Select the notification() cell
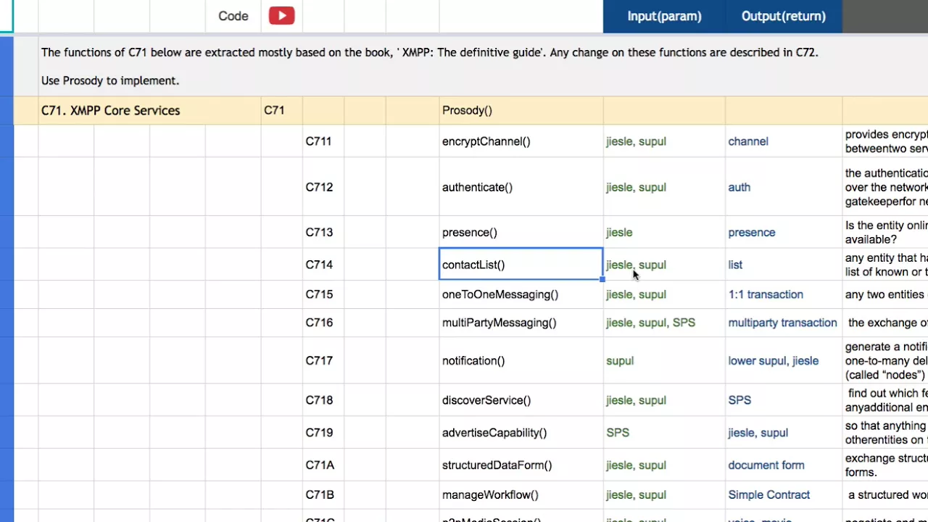928x522 pixels. coord(521,360)
